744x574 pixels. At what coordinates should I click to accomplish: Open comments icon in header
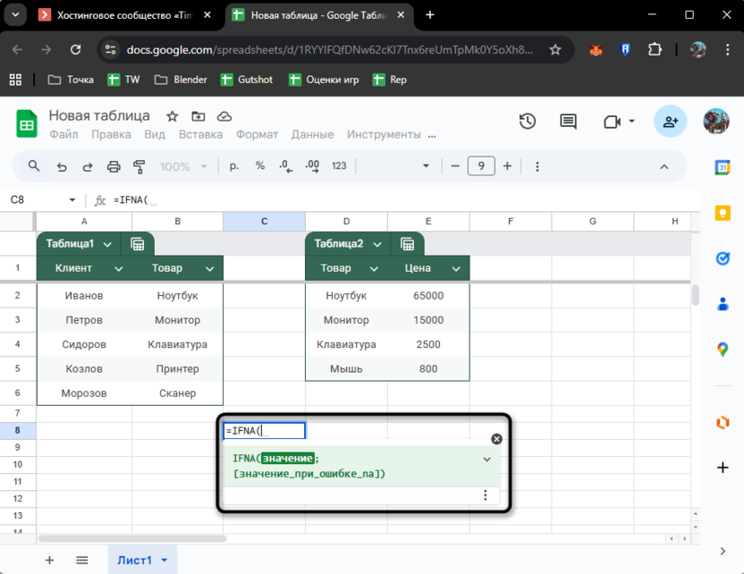[568, 122]
